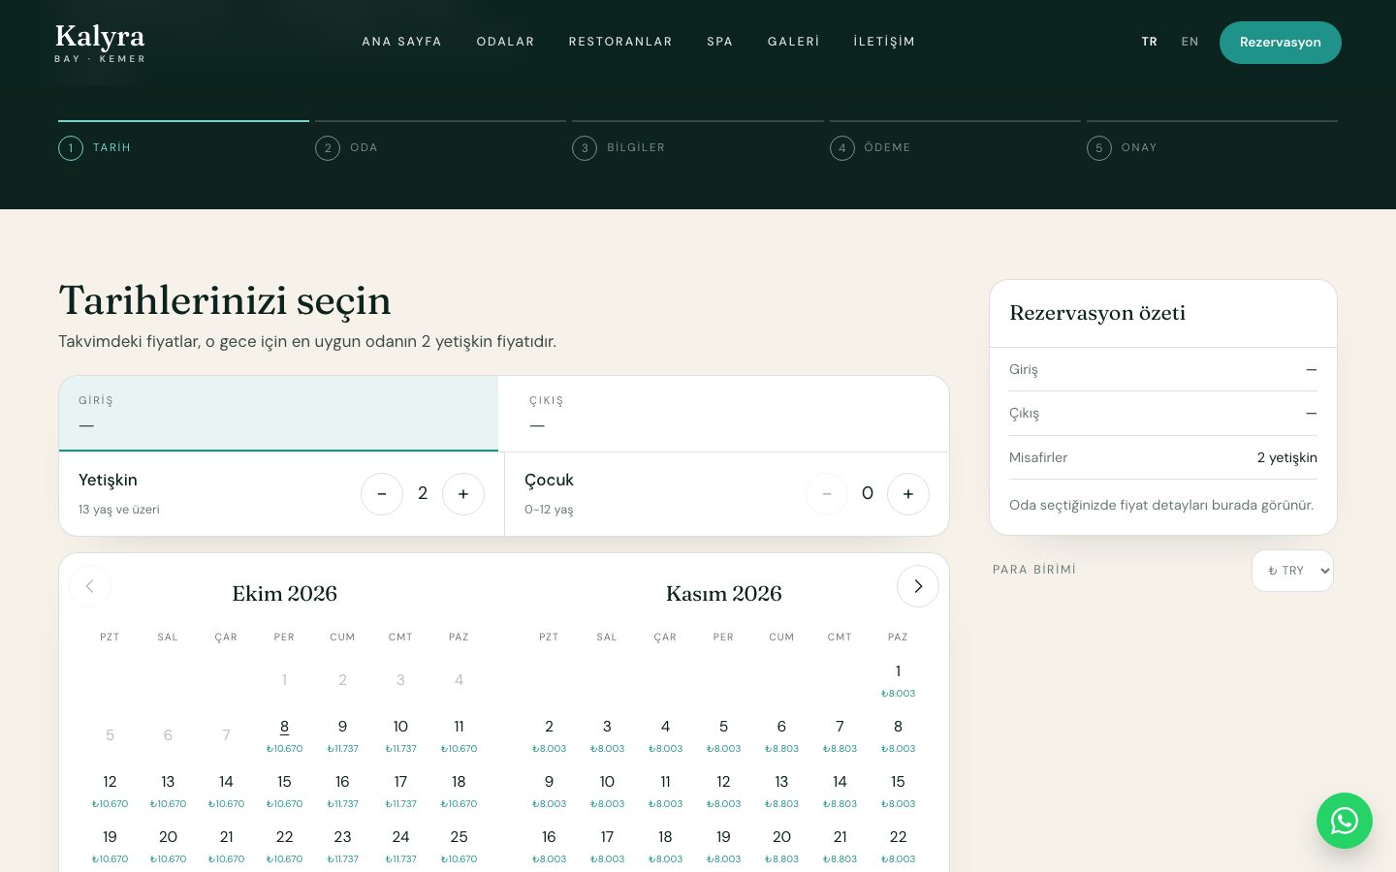Open the TRY currency dropdown
Viewport: 1396px width, 872px height.
point(1292,571)
